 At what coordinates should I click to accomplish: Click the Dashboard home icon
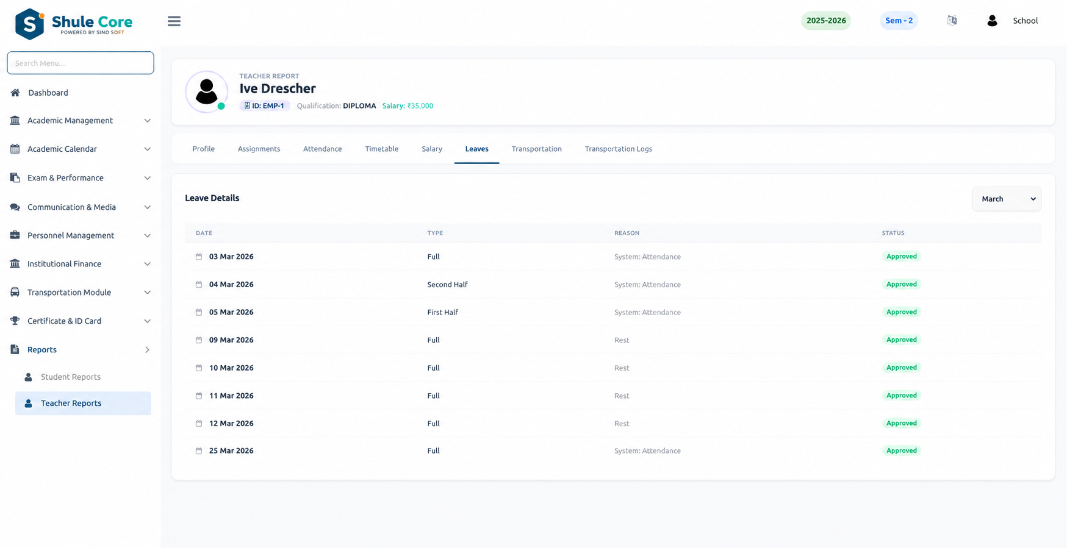pos(15,93)
